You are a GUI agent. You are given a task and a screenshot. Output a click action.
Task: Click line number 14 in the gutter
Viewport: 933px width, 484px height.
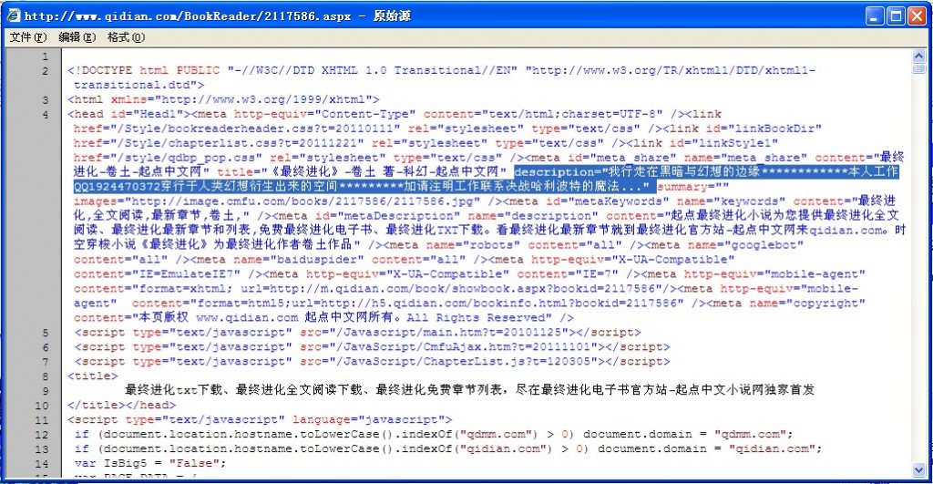42,464
